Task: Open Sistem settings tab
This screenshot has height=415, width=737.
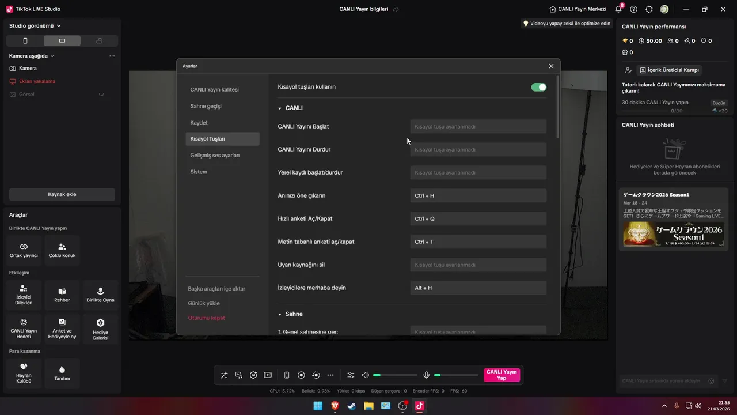Action: coord(222,172)
